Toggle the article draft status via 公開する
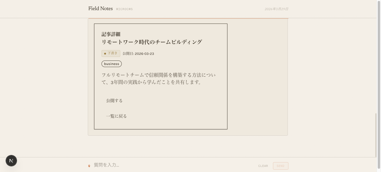Image resolution: width=381 pixels, height=172 pixels. click(x=114, y=100)
